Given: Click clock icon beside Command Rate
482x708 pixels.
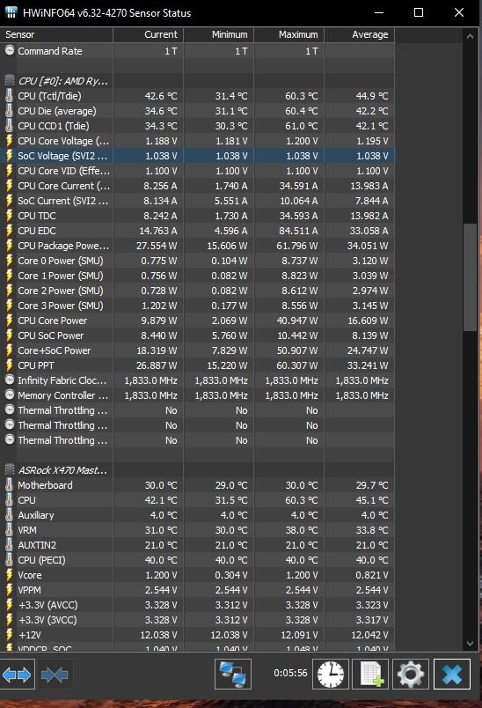Looking at the screenshot, I should point(10,50).
